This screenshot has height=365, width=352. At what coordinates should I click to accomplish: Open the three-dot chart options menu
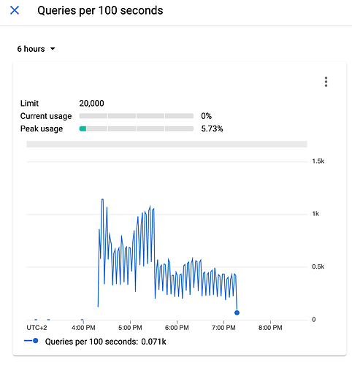[x=326, y=82]
